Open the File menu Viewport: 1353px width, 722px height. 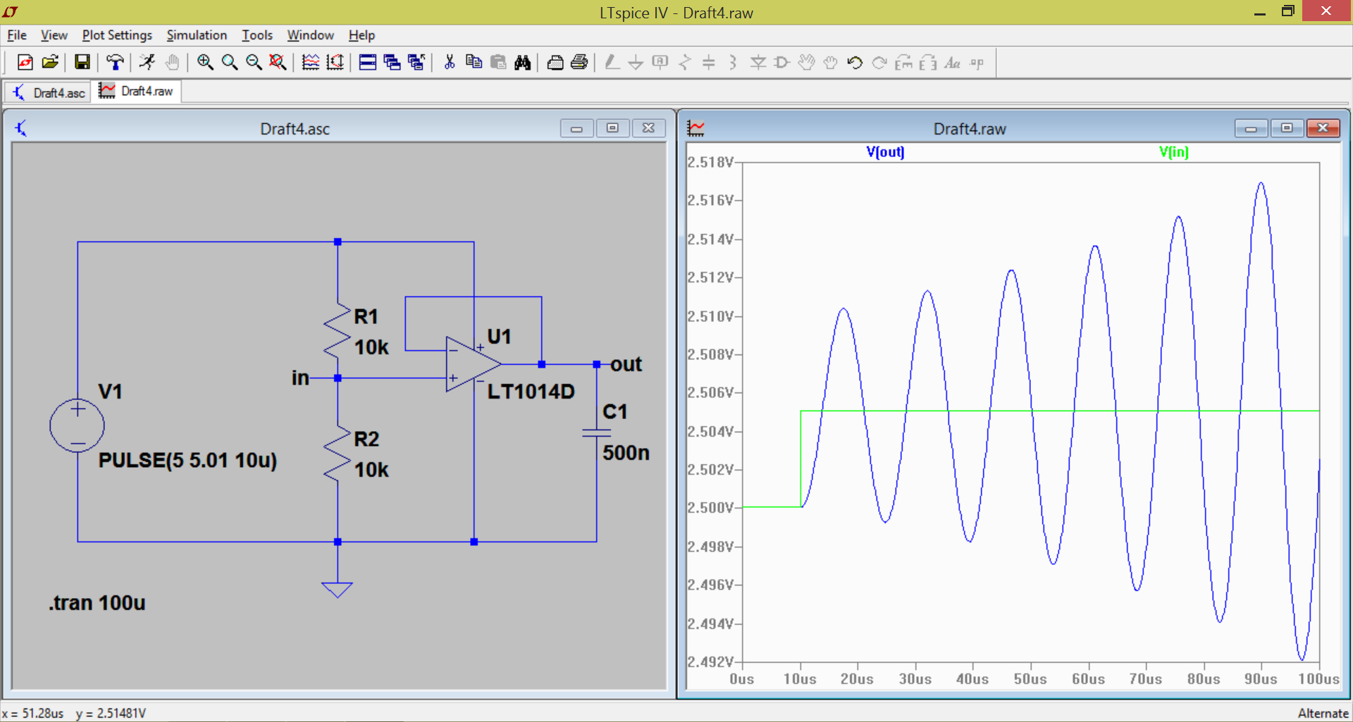pos(17,35)
